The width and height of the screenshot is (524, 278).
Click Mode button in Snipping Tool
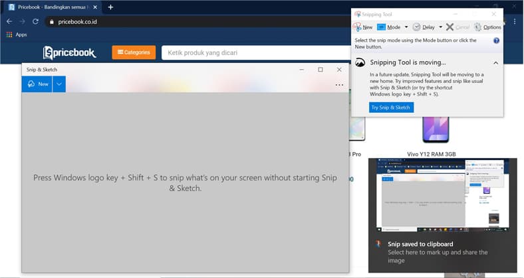tap(389, 27)
